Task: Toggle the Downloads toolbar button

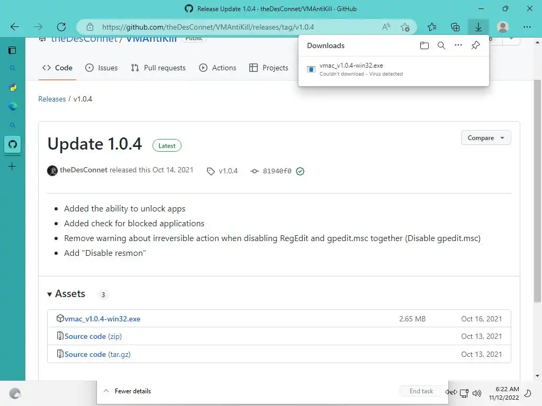Action: [x=478, y=27]
